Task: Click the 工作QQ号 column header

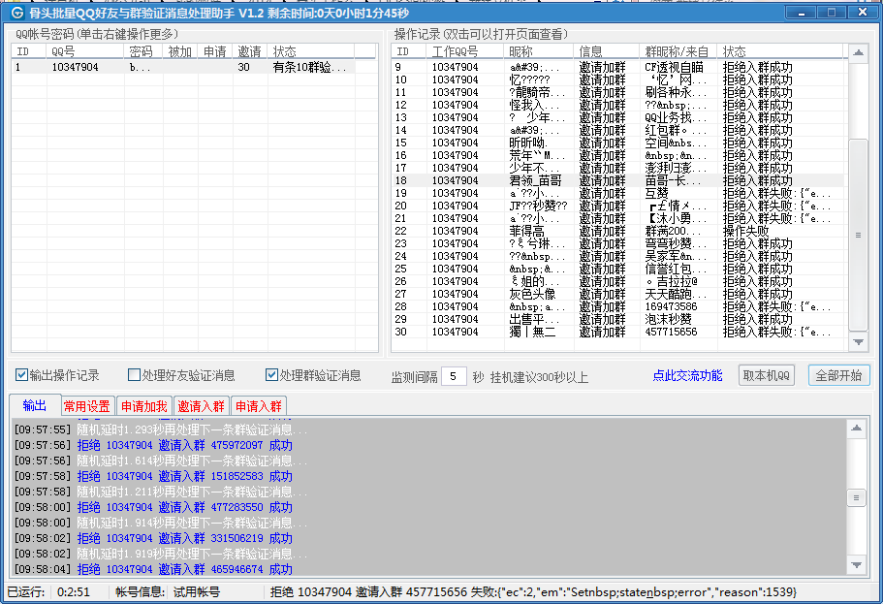Action: coord(464,51)
